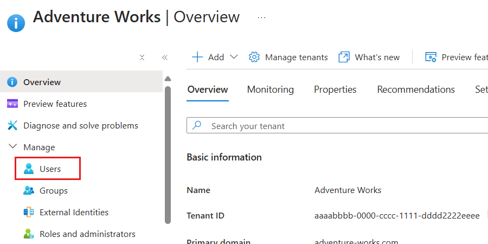Click the Groups people icon
This screenshot has height=244, width=488.
(29, 191)
